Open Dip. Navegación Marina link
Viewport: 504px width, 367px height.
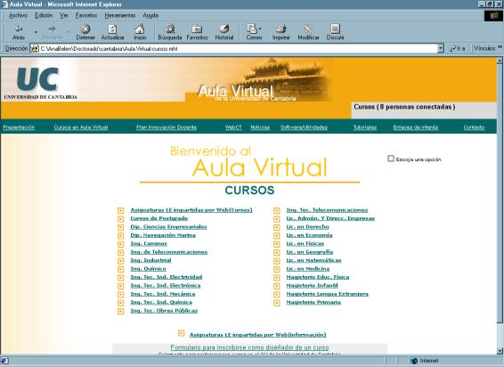163,235
